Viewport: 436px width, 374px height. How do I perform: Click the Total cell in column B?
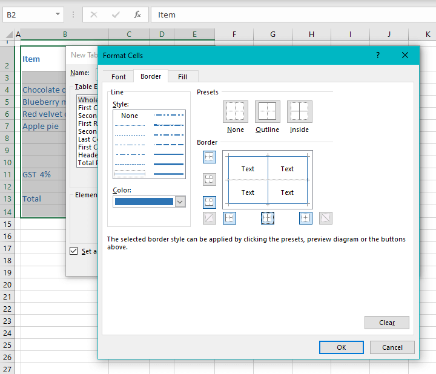(x=44, y=198)
